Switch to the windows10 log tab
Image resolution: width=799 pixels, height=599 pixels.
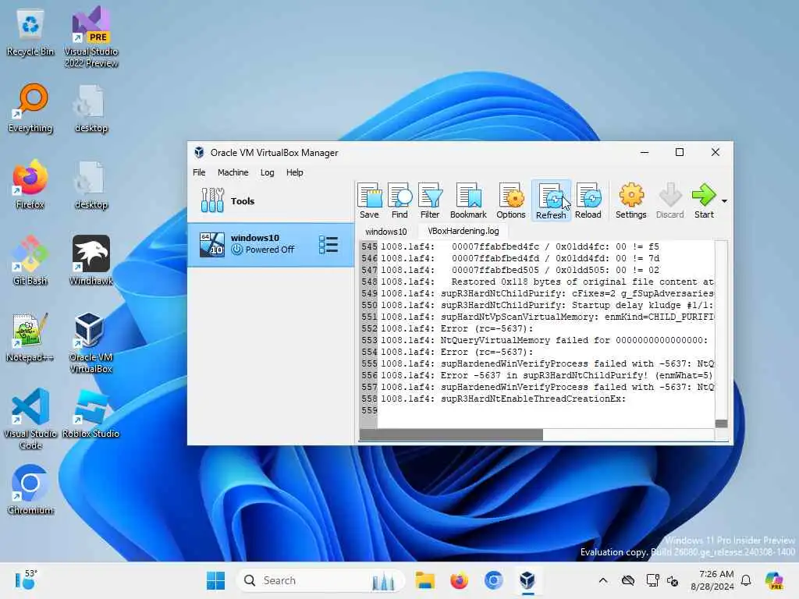click(385, 231)
